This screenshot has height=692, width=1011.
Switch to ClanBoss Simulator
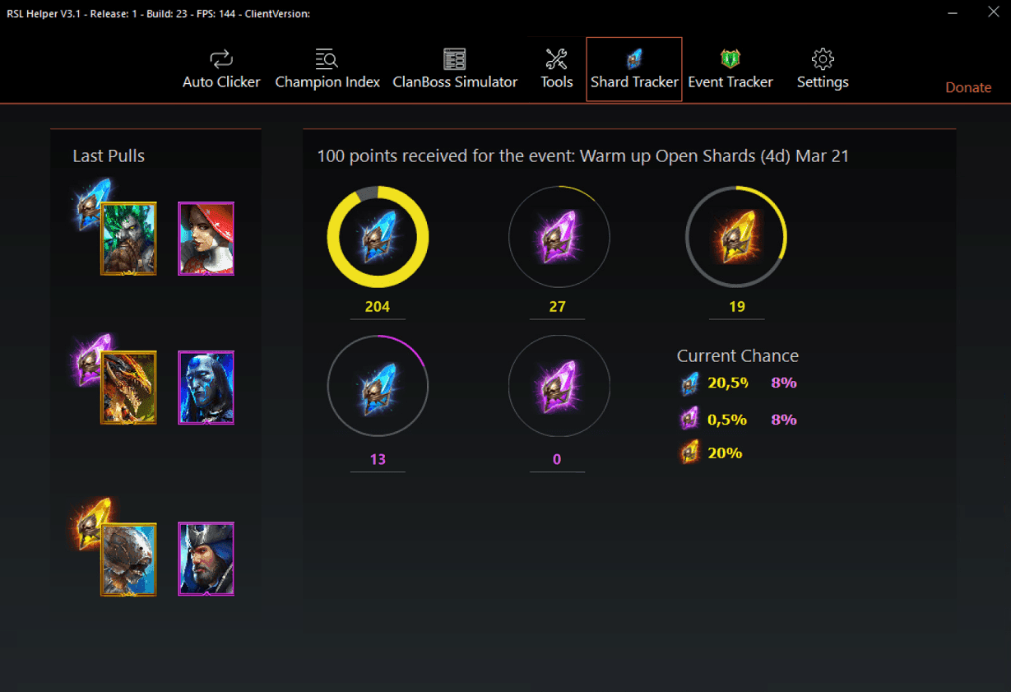tap(455, 69)
